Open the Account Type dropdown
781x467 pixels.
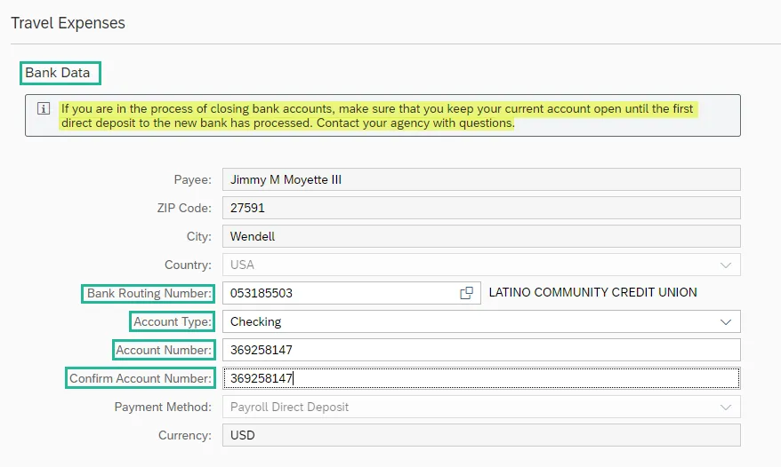point(726,321)
